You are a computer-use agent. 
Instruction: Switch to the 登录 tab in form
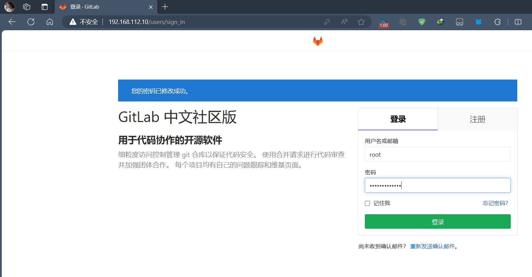click(398, 119)
